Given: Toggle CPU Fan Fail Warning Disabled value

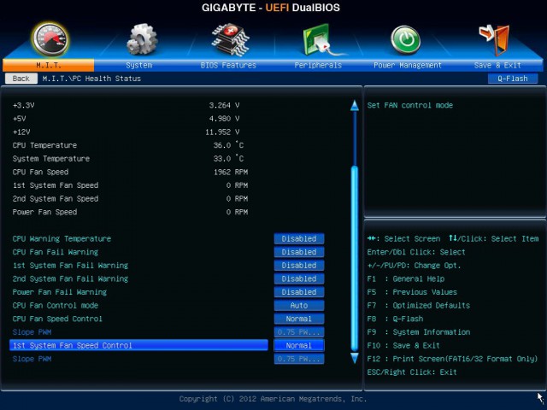Looking at the screenshot, I should (298, 252).
